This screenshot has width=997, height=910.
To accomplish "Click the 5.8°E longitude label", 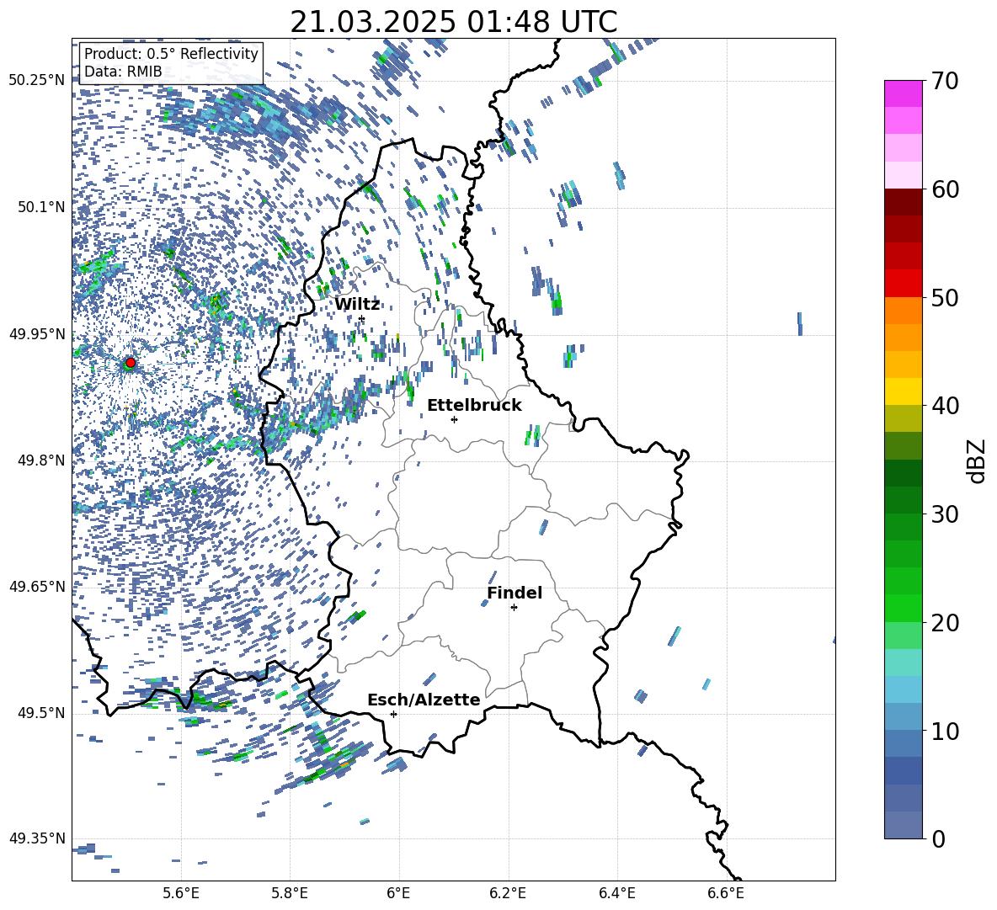I will pos(290,893).
